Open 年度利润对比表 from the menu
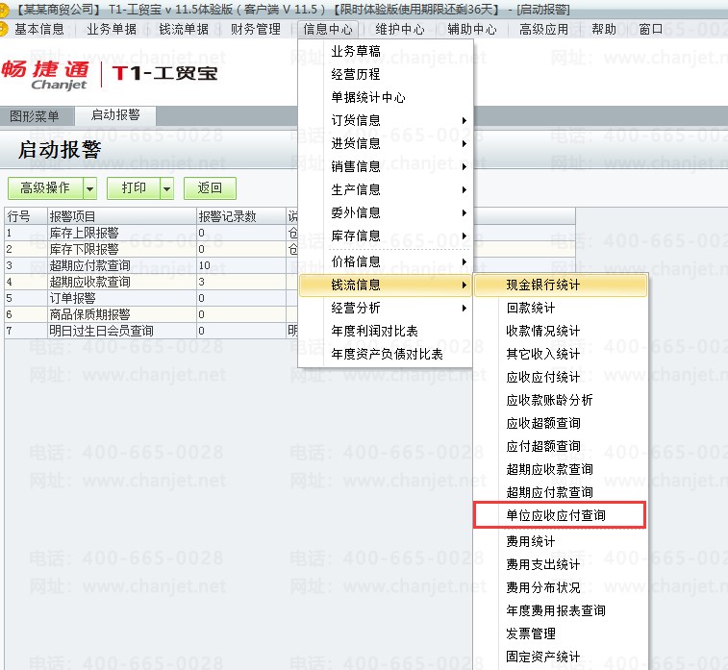Image resolution: width=728 pixels, height=670 pixels. [x=374, y=332]
